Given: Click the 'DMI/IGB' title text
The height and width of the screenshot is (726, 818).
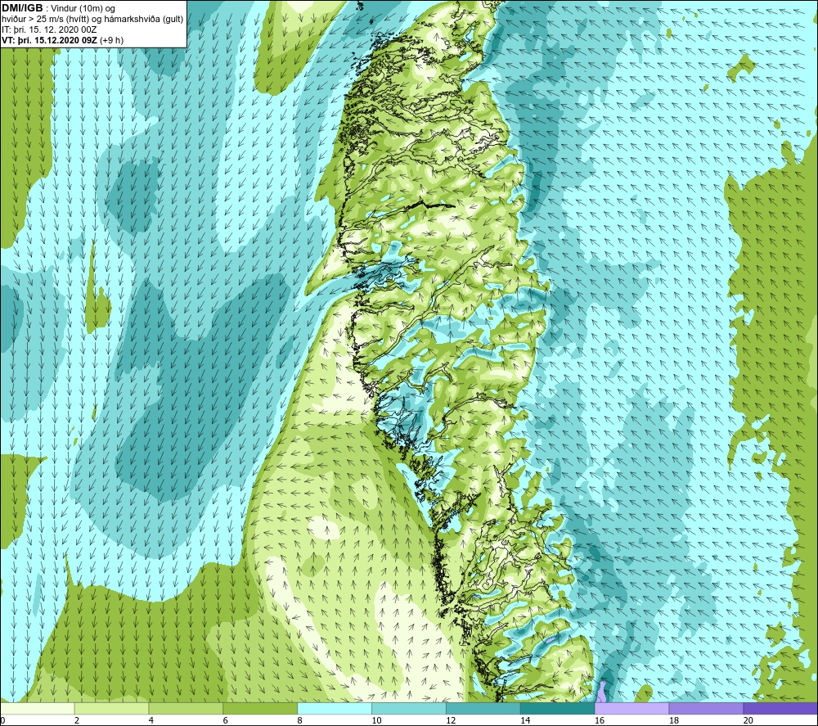Looking at the screenshot, I should tap(22, 8).
